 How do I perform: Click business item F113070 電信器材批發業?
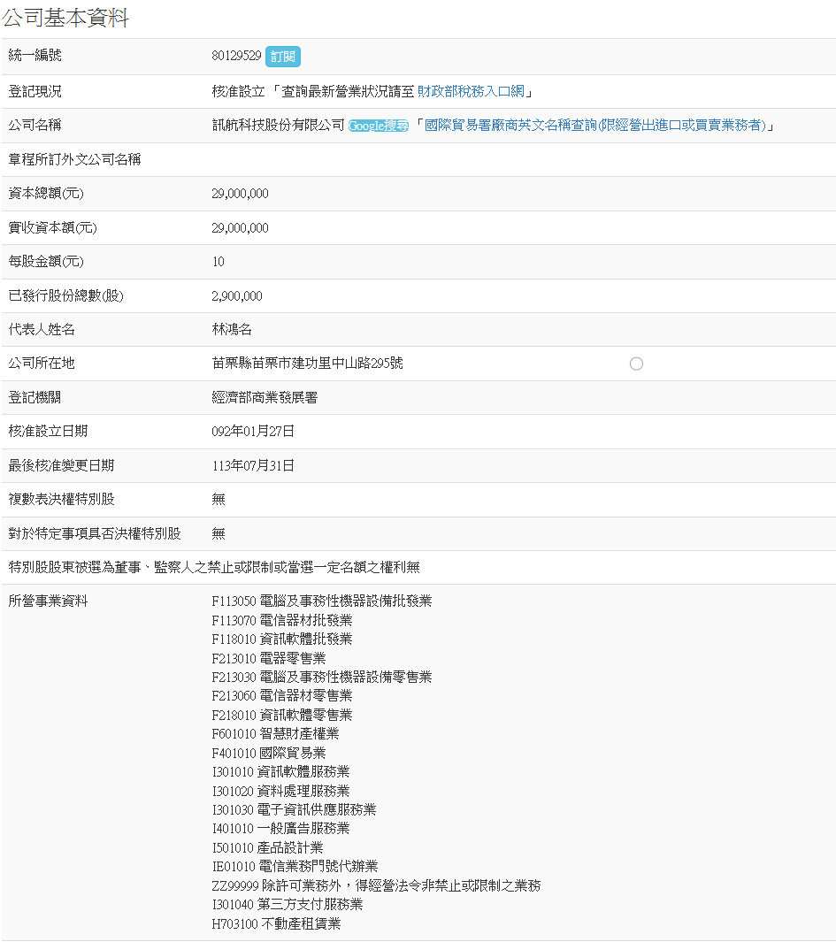[282, 620]
